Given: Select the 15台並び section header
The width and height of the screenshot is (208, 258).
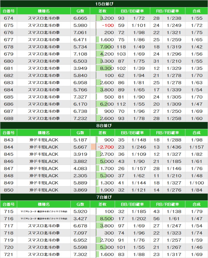Looking at the screenshot, I should (104, 4).
